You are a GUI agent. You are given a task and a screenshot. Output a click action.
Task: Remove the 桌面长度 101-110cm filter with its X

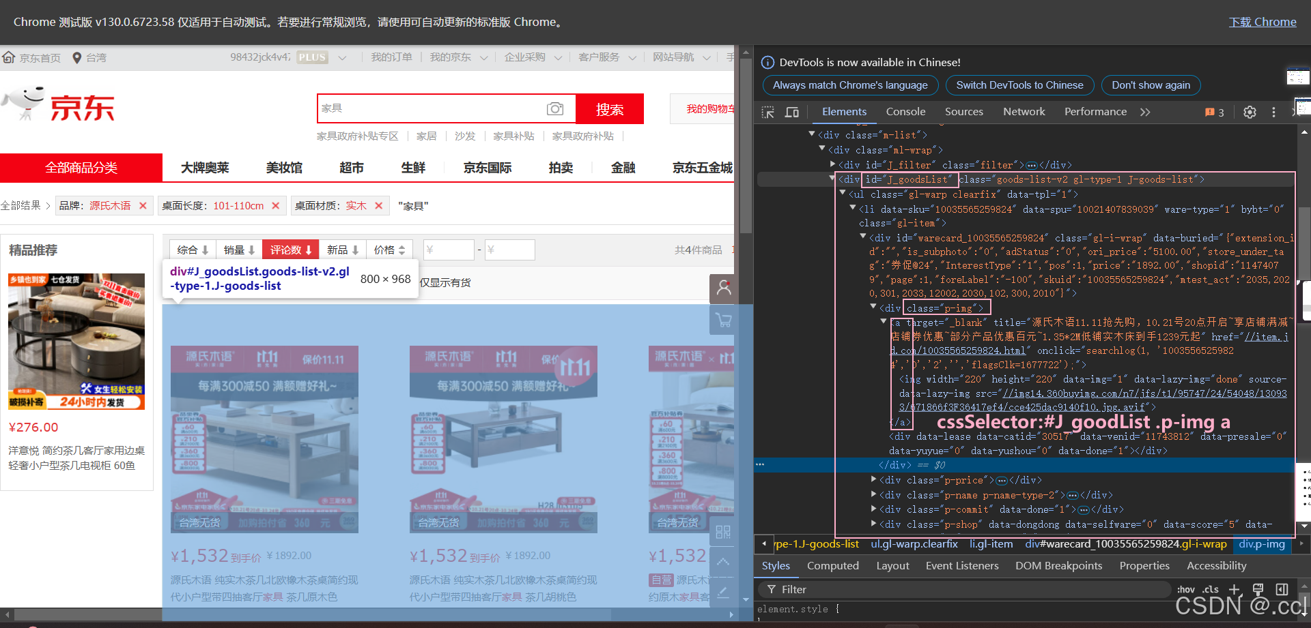tap(275, 205)
